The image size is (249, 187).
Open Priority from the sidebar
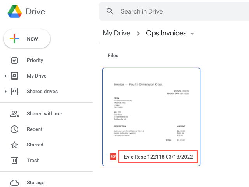(x=35, y=60)
